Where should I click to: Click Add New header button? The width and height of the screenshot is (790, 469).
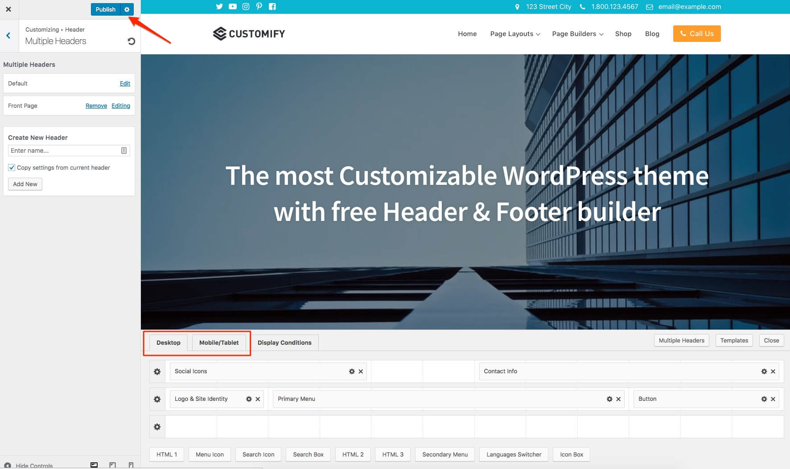point(25,184)
